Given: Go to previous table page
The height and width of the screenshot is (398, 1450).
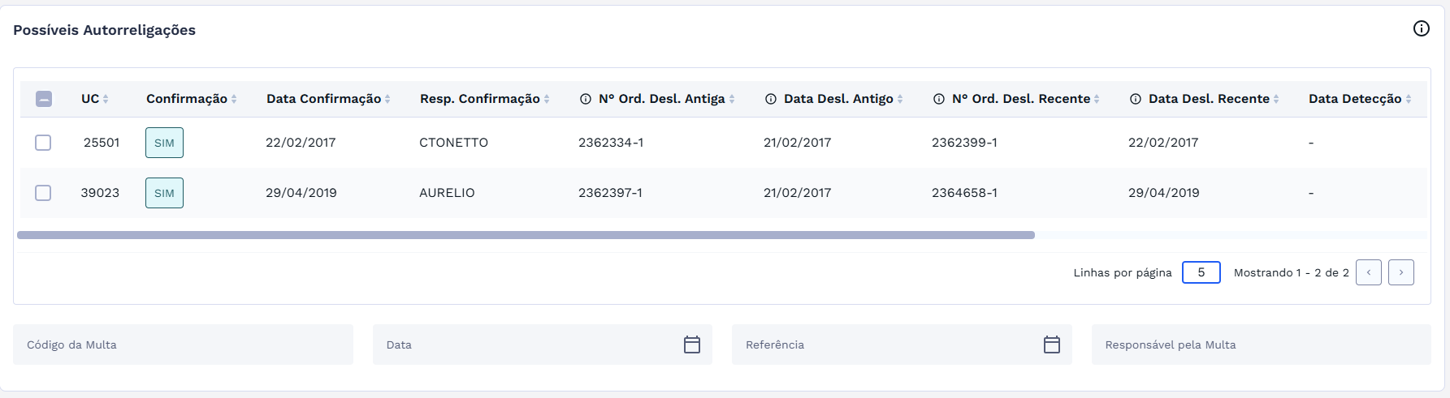Looking at the screenshot, I should coord(1368,272).
